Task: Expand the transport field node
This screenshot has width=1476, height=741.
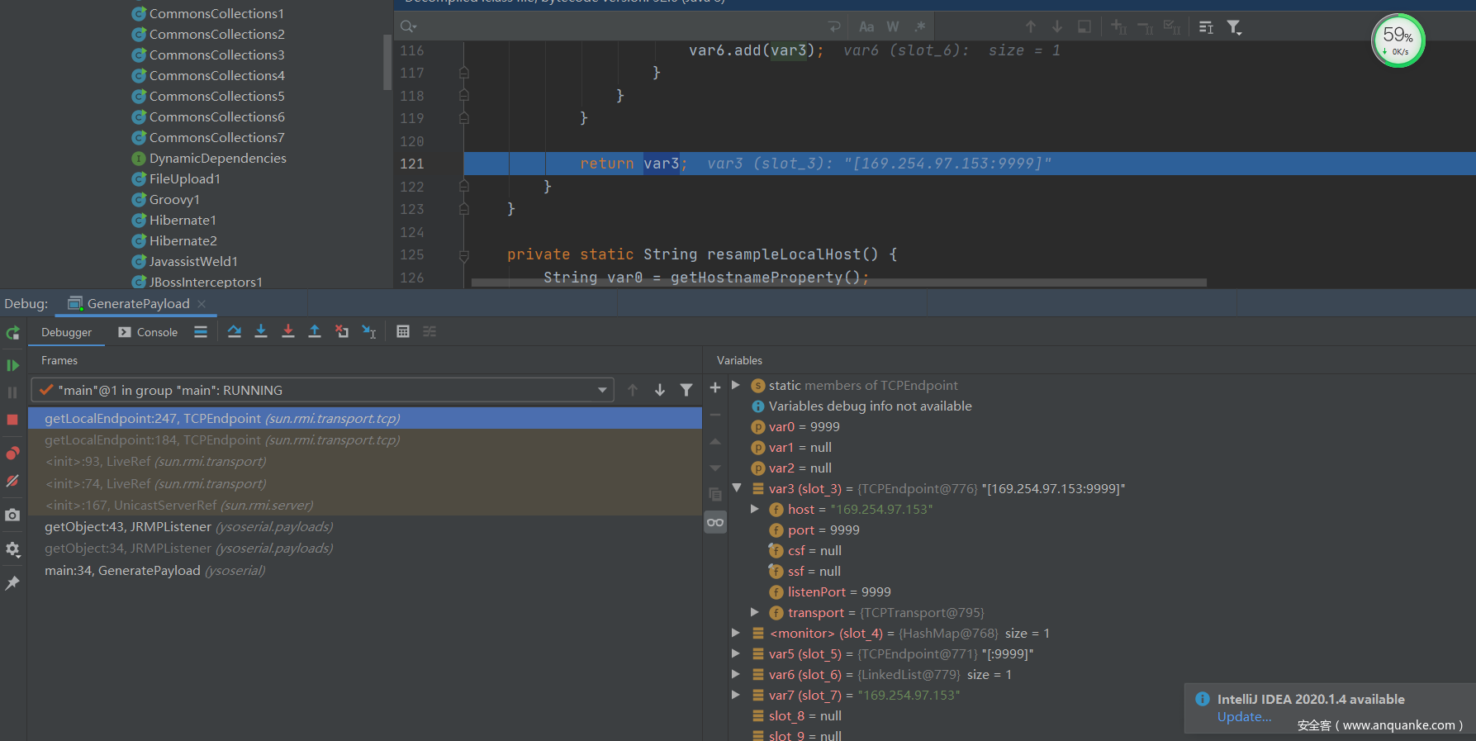Action: [x=754, y=612]
